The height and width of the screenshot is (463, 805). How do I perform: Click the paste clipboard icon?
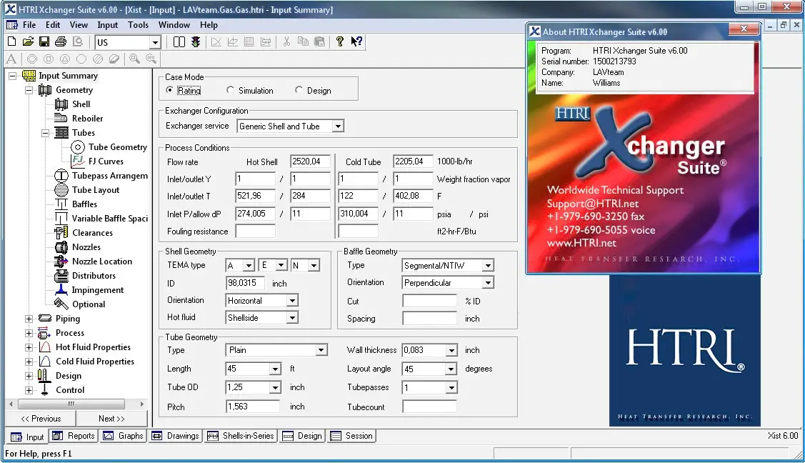coord(319,41)
